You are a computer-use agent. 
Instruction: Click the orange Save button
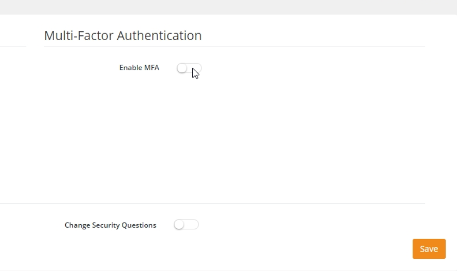429,249
